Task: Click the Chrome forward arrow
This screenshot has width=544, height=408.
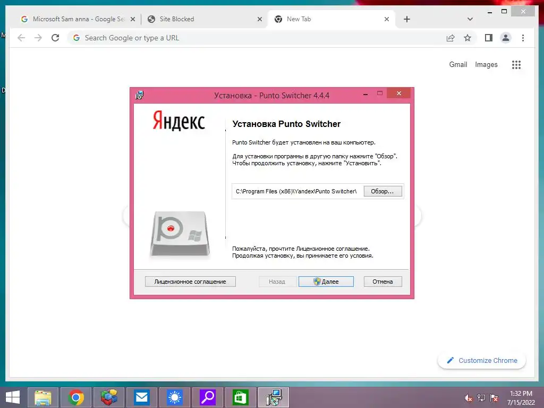Action: pyautogui.click(x=38, y=38)
